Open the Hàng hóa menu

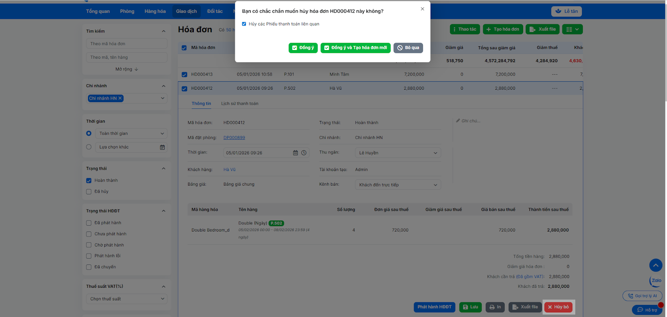coord(155,11)
